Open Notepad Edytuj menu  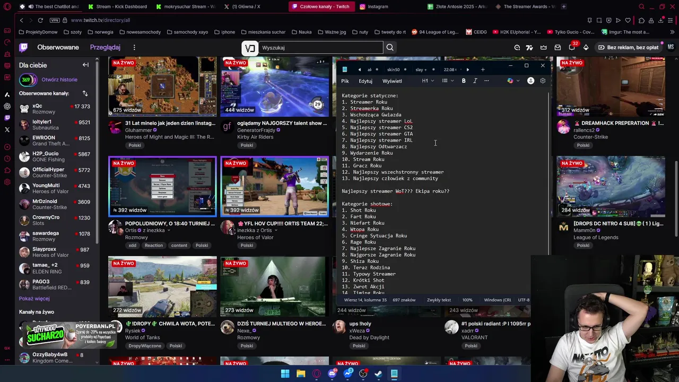pos(365,81)
